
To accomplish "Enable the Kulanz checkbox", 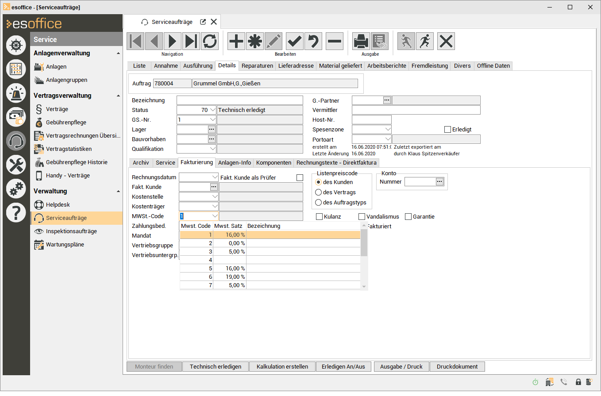I will 320,217.
